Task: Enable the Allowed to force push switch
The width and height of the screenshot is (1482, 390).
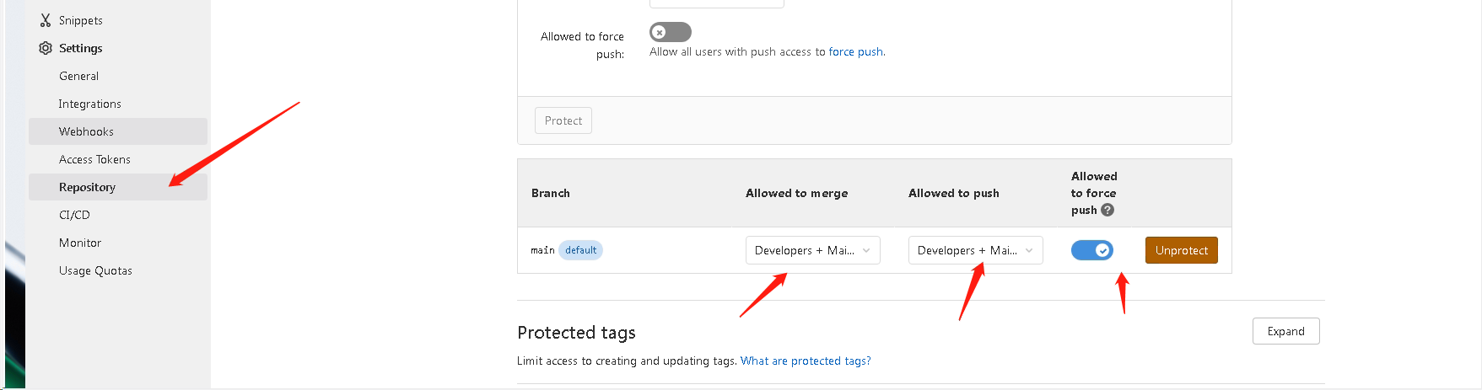Action: (670, 32)
